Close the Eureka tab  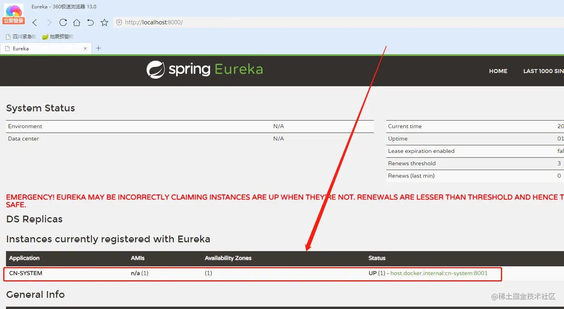point(85,49)
